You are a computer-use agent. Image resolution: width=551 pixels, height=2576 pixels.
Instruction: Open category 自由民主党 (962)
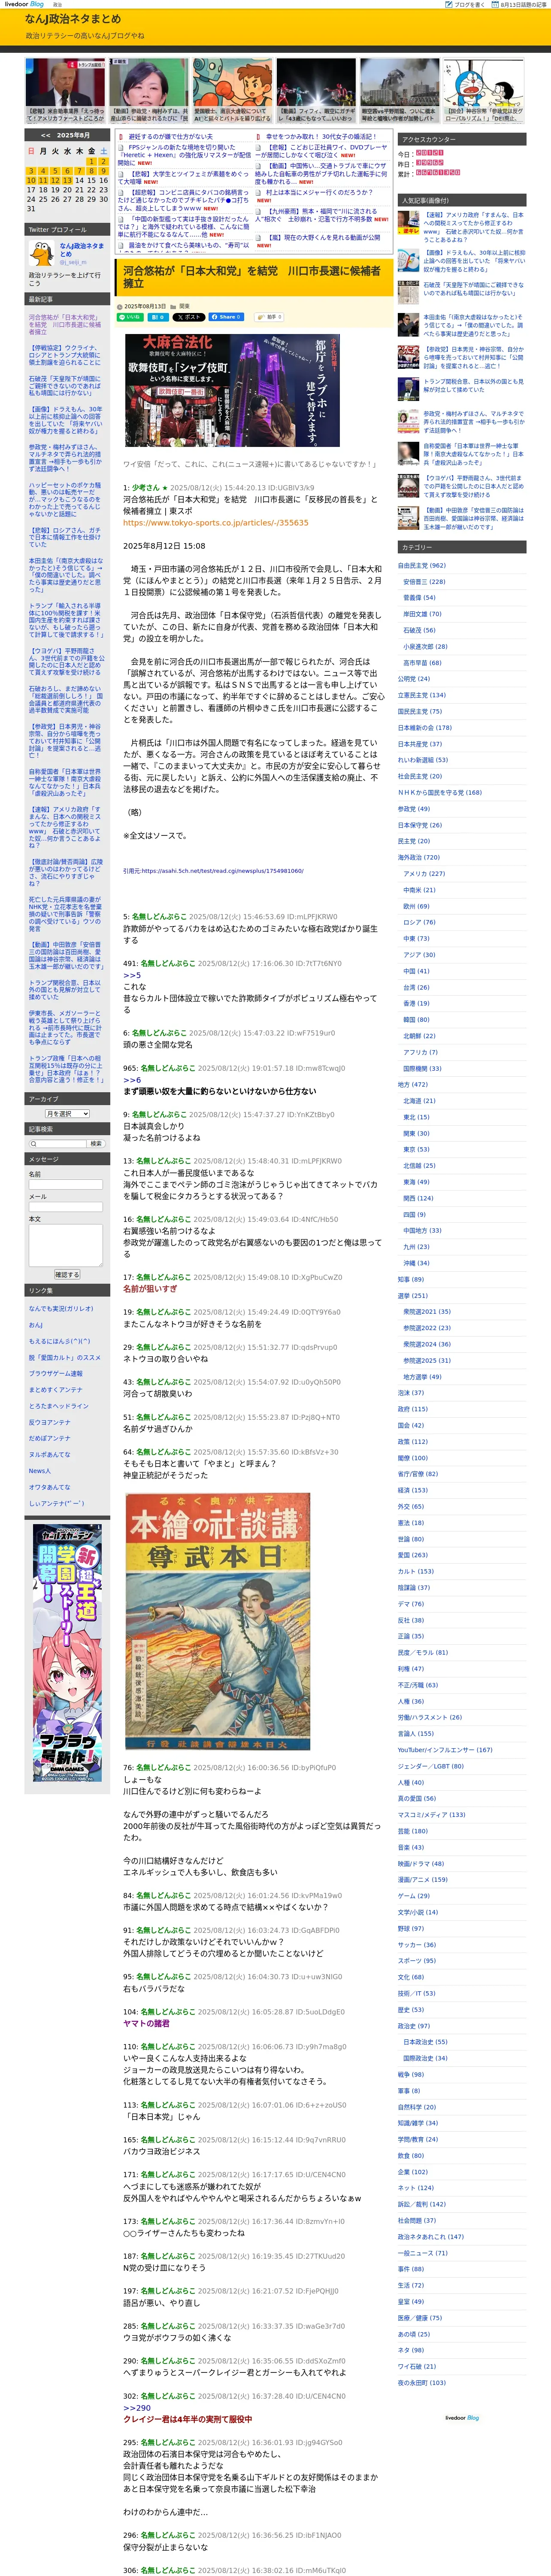422,566
